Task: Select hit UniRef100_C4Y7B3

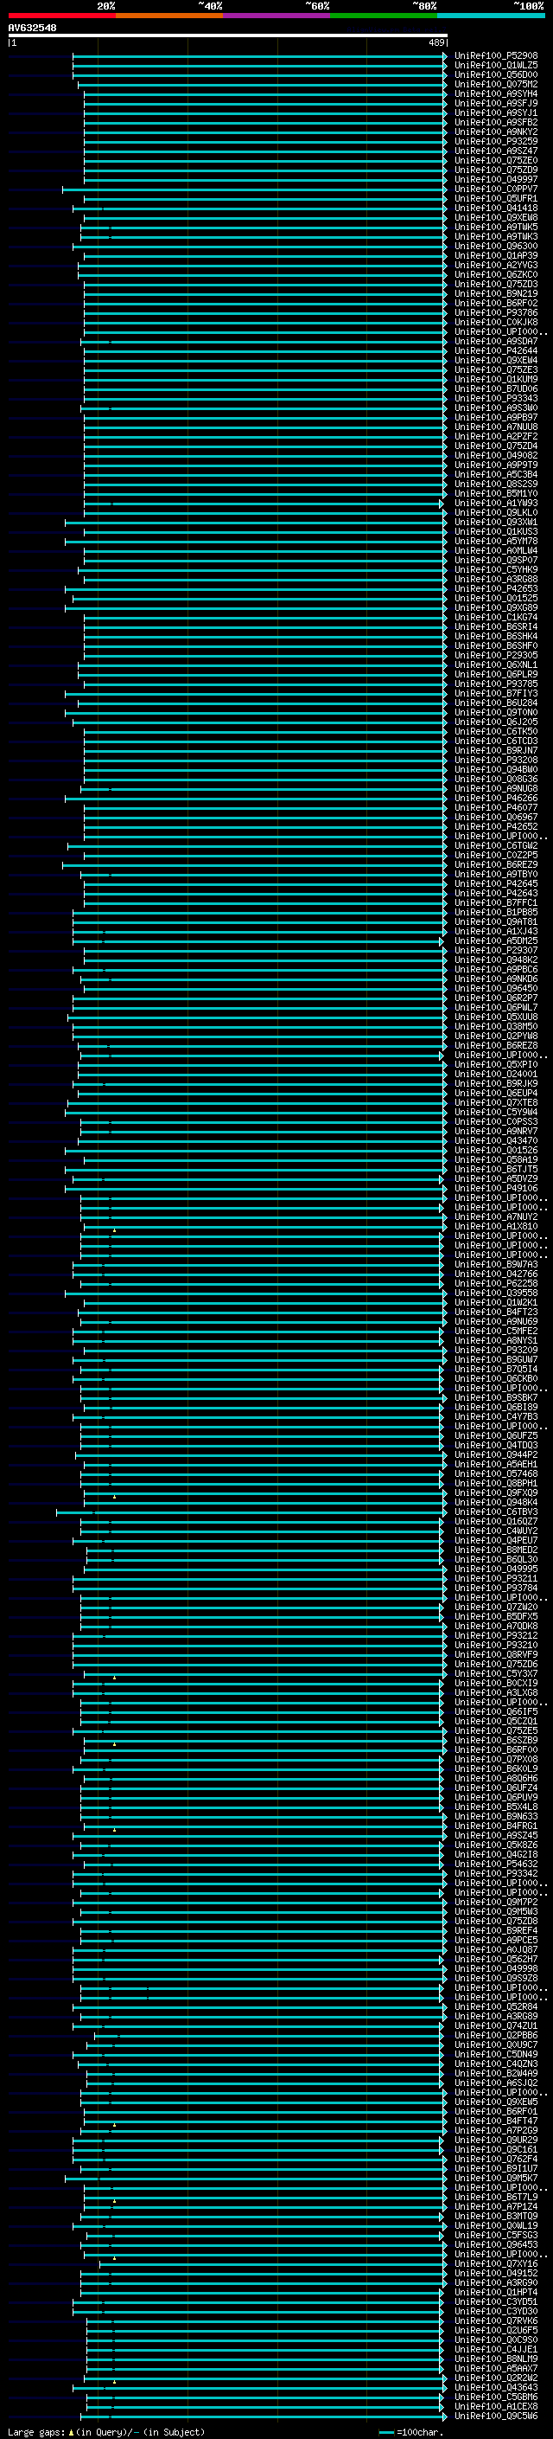Action: pos(495,1416)
